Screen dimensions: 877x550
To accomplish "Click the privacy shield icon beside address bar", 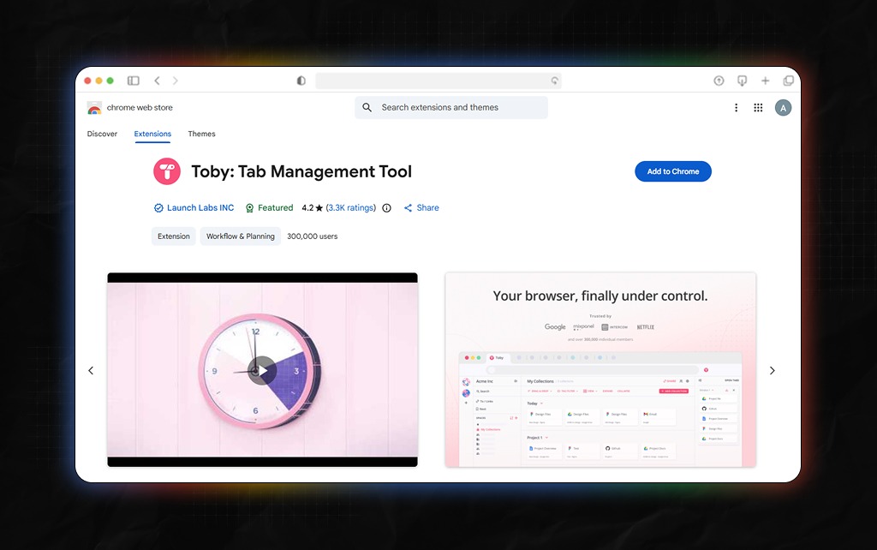I will pyautogui.click(x=301, y=81).
